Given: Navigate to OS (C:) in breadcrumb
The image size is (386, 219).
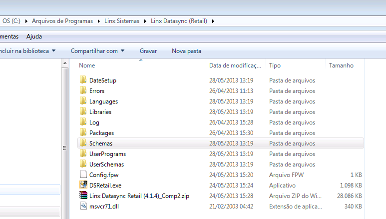Looking at the screenshot, I should [11, 21].
